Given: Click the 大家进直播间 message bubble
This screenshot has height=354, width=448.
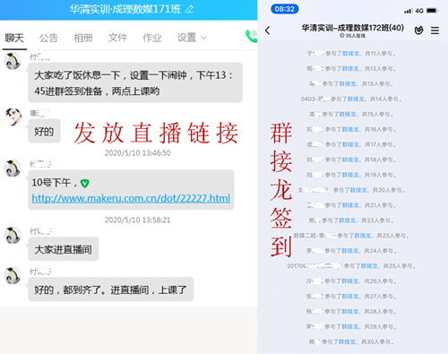Looking at the screenshot, I should [64, 249].
